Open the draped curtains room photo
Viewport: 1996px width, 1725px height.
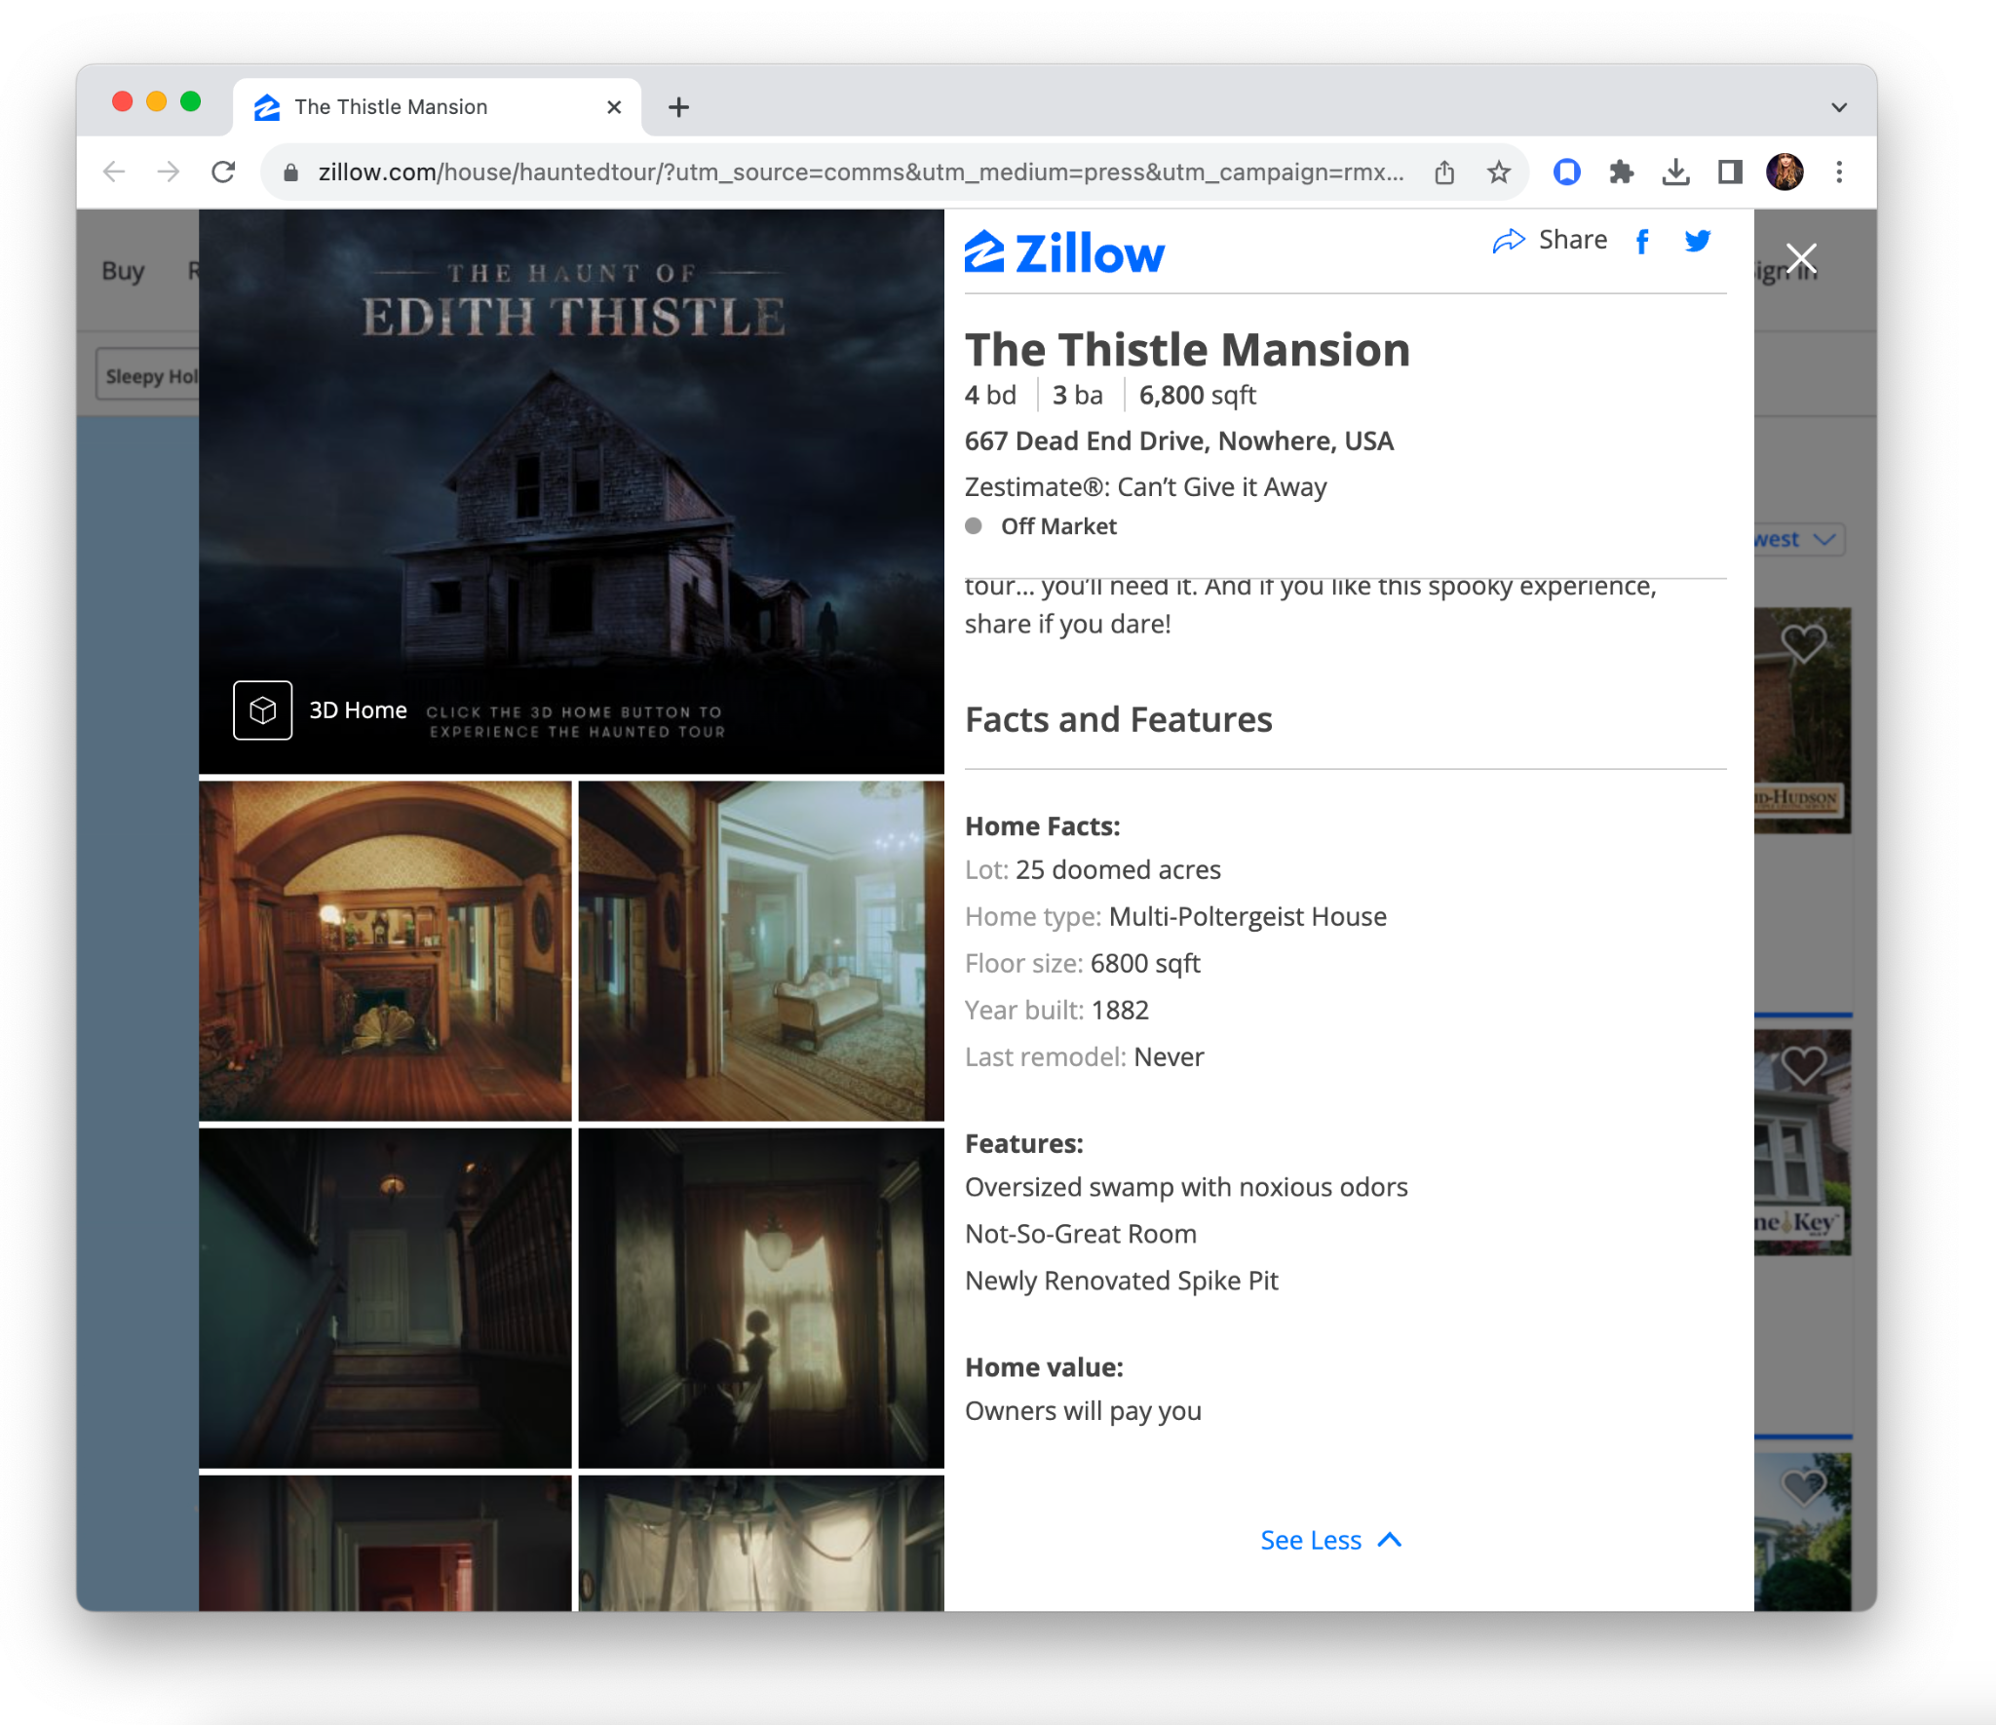[761, 1543]
